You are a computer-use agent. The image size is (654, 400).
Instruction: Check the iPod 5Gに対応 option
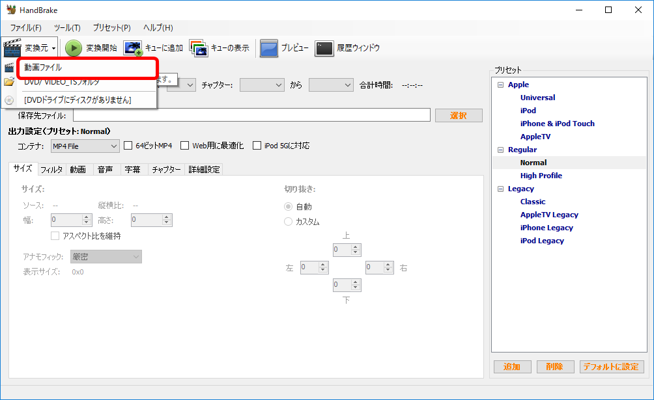click(257, 146)
